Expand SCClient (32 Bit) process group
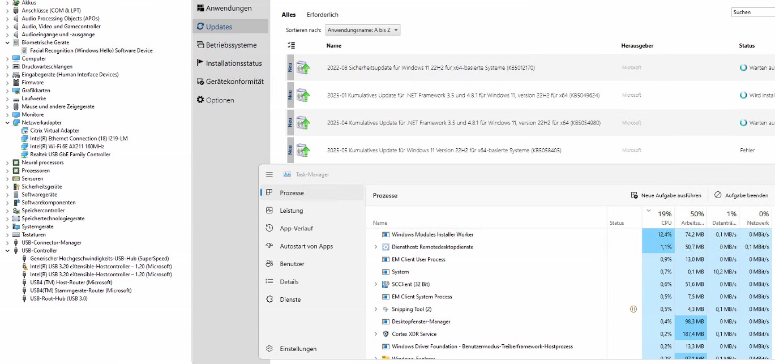 [x=376, y=284]
